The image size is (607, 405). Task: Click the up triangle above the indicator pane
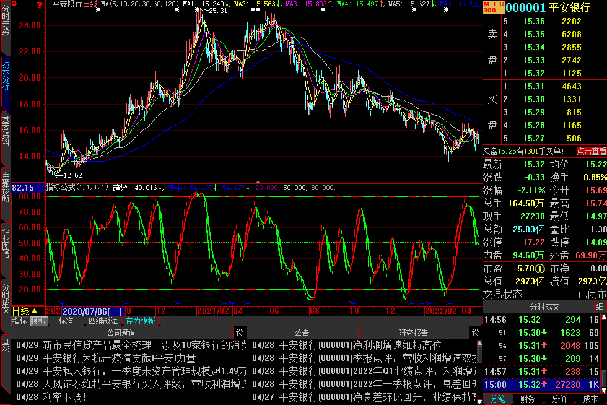click(258, 181)
